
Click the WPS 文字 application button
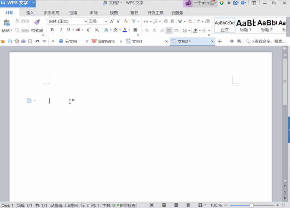(17, 3)
